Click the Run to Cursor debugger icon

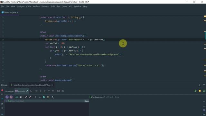coord(53,91)
